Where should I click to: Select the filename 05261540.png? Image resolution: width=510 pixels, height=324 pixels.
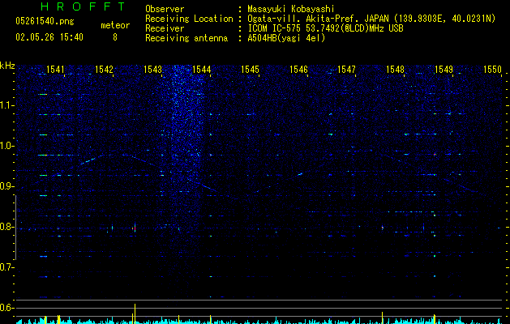tap(45, 21)
